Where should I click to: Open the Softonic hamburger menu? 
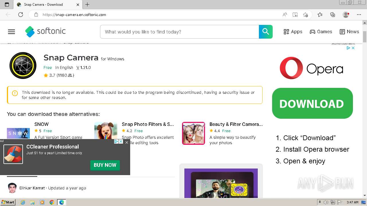[x=11, y=32]
